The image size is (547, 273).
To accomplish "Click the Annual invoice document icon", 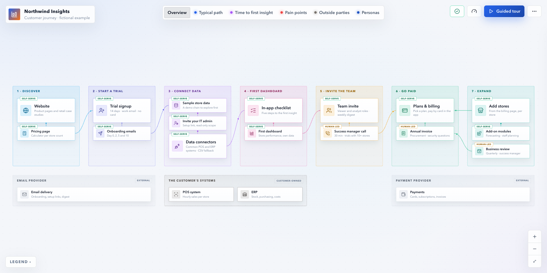I will tap(403, 133).
